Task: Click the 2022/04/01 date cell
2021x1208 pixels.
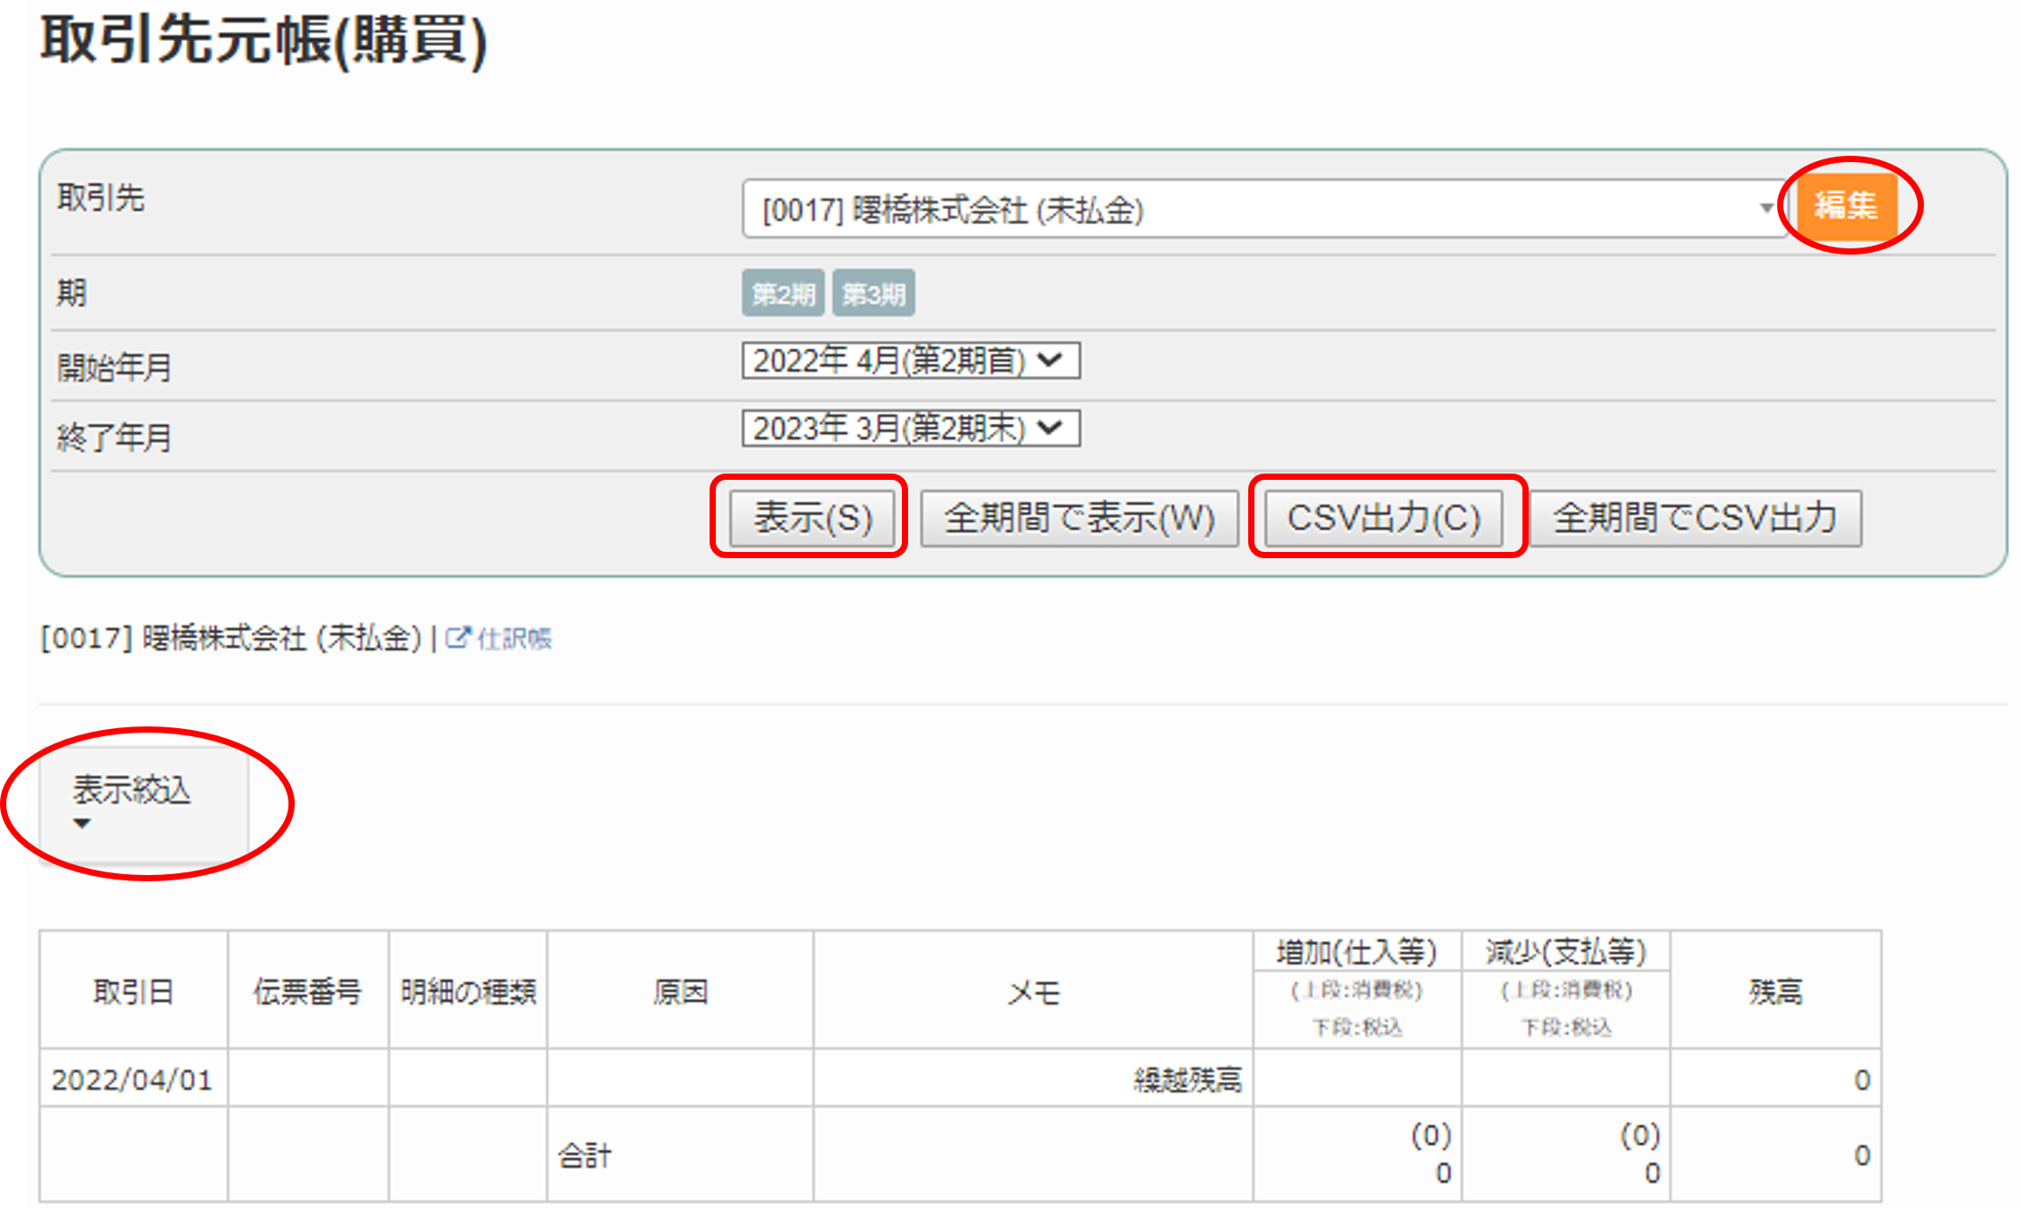Action: 133,1079
